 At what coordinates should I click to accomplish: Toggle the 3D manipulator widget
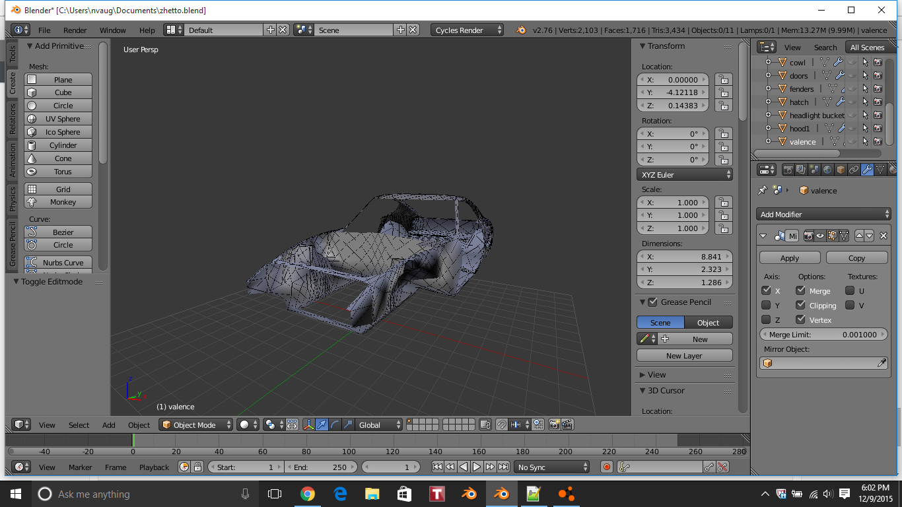[308, 425]
